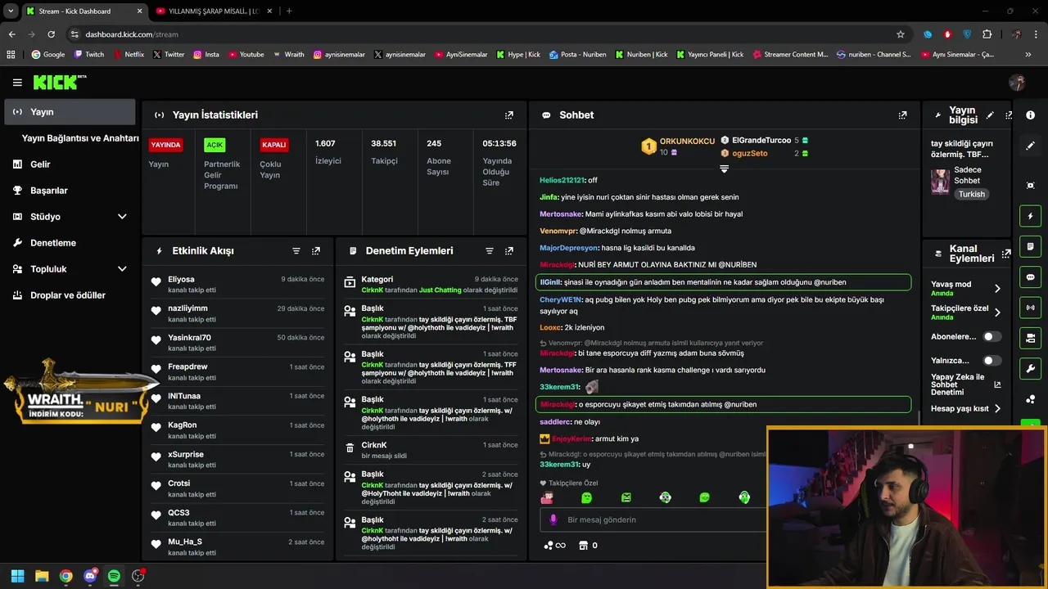Toggle the broadcast signal icon in right toolbar
Screen dimensions: 1048x589
tap(1031, 308)
